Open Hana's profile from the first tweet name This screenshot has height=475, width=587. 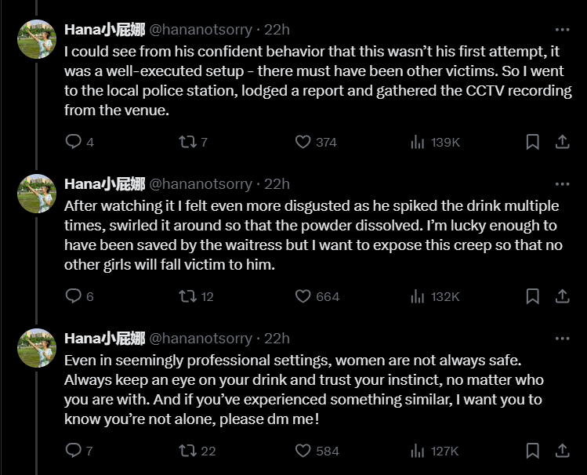(104, 30)
